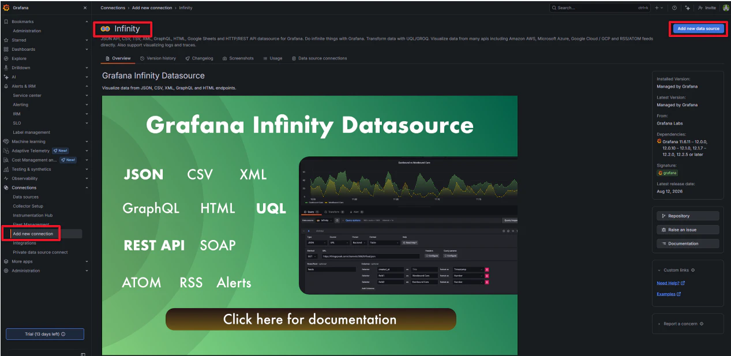Open the Changelog tab
Screen dimensions: 731x356
tap(199, 58)
